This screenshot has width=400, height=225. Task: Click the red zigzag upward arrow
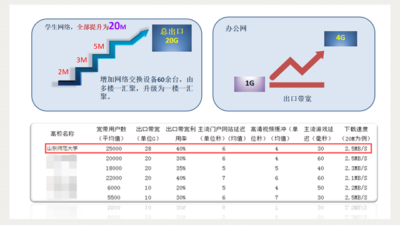coord(297,65)
